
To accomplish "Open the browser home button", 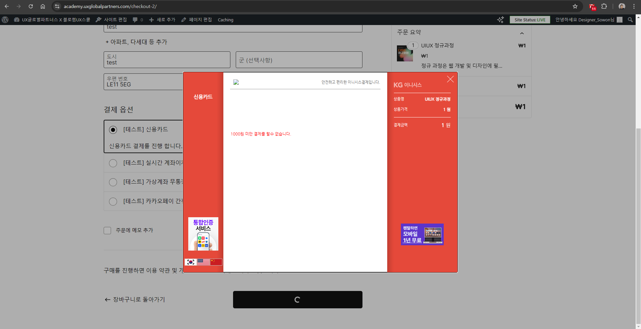I will [x=43, y=6].
